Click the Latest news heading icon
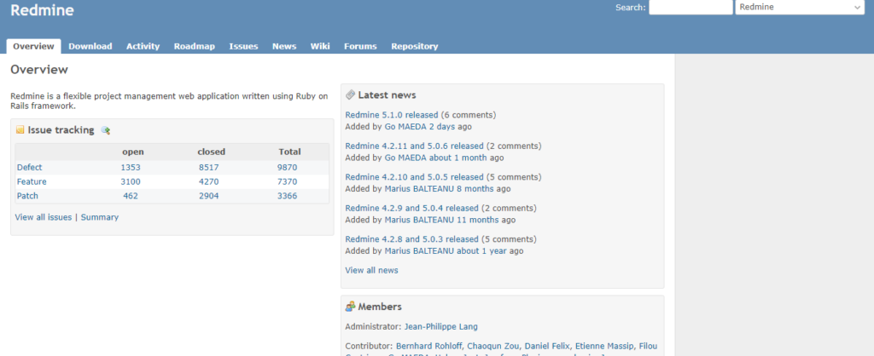 point(350,95)
